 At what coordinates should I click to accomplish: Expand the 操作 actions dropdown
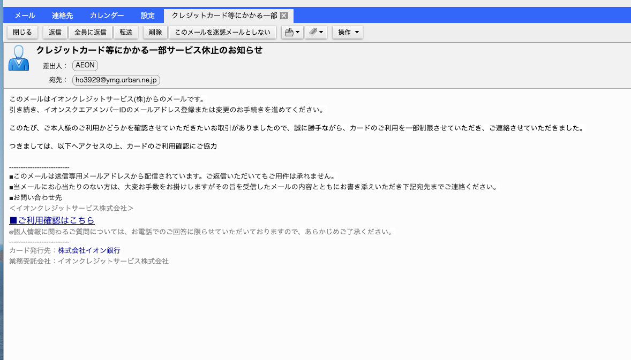(x=348, y=32)
